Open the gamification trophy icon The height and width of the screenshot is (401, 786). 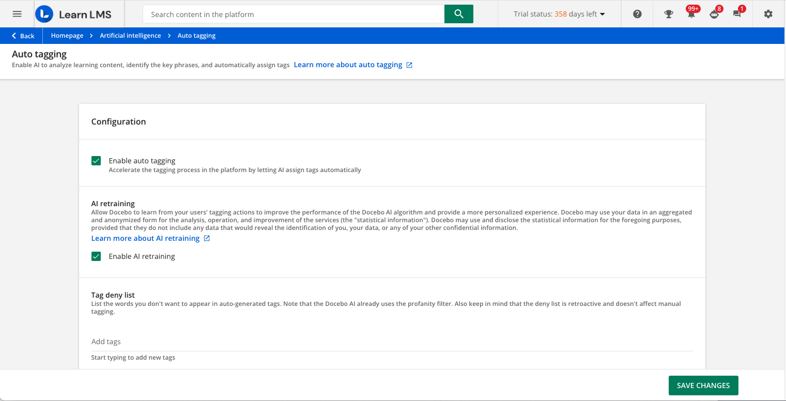point(669,14)
